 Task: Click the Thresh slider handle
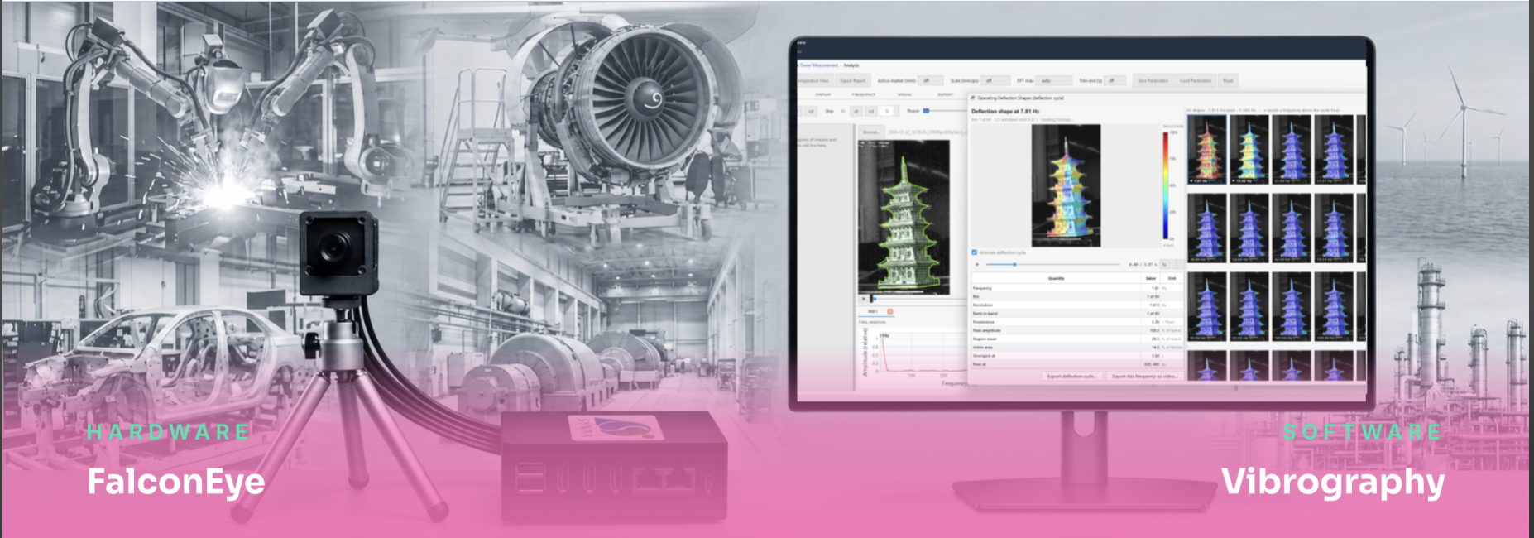point(926,111)
